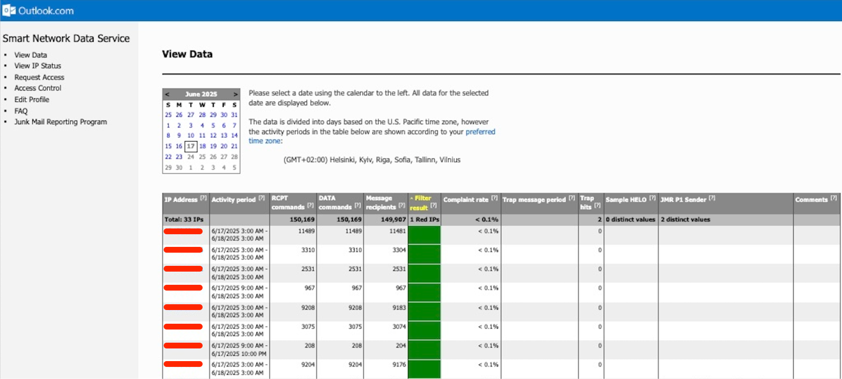Click green filter result cell in 11481 row
Screen dimensions: 842x379
[424, 235]
